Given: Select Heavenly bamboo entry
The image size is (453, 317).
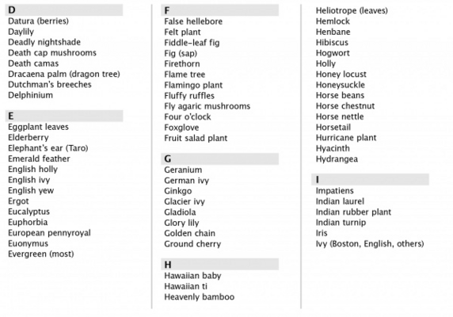Looking at the screenshot, I should pos(199,296).
